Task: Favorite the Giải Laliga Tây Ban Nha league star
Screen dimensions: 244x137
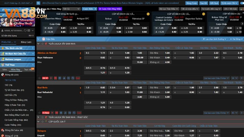Action: tap(42, 44)
